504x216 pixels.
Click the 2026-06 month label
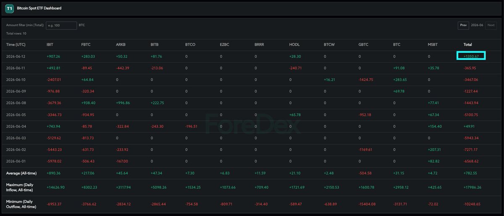pyautogui.click(x=477, y=25)
